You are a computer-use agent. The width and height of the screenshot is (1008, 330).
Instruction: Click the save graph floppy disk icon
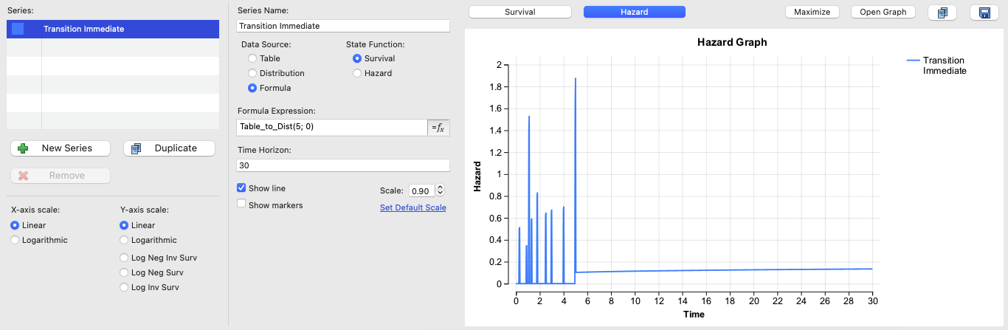984,13
